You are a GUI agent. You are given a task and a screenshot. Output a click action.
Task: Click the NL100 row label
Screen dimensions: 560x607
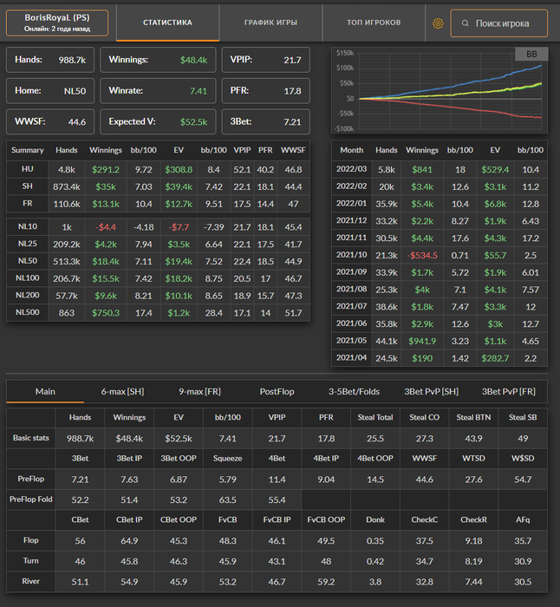pos(28,277)
